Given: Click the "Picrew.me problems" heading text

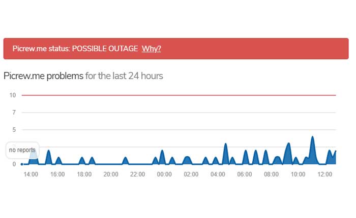Looking at the screenshot, I should [x=43, y=77].
